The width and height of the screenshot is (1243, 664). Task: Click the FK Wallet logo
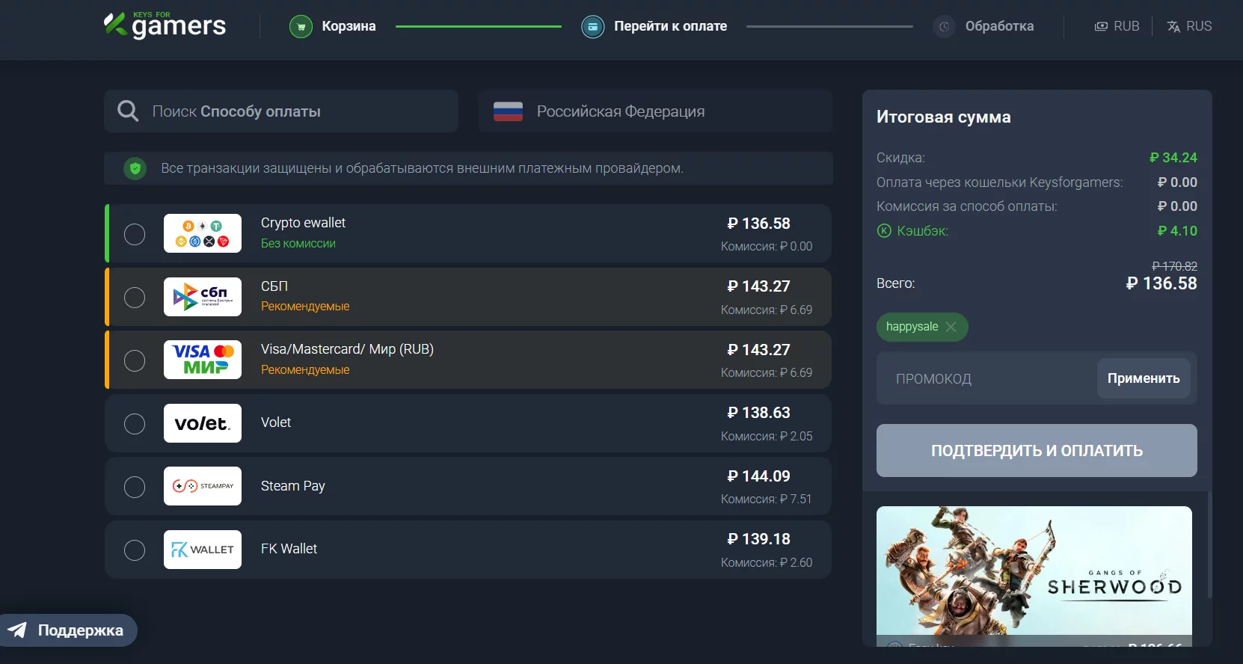click(203, 550)
